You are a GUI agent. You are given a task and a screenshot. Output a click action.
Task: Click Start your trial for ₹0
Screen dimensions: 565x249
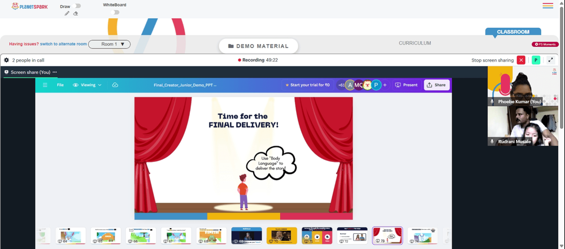[x=308, y=85]
